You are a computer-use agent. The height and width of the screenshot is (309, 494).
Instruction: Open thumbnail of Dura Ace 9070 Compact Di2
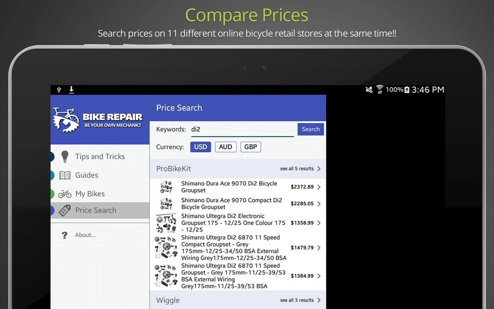click(166, 204)
